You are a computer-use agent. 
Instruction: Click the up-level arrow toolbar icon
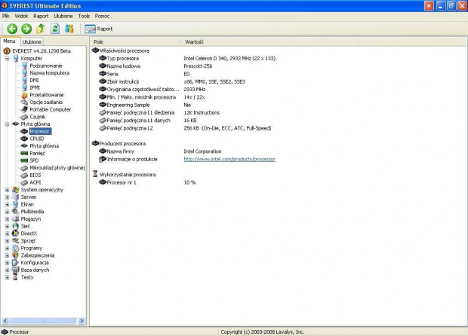point(41,29)
